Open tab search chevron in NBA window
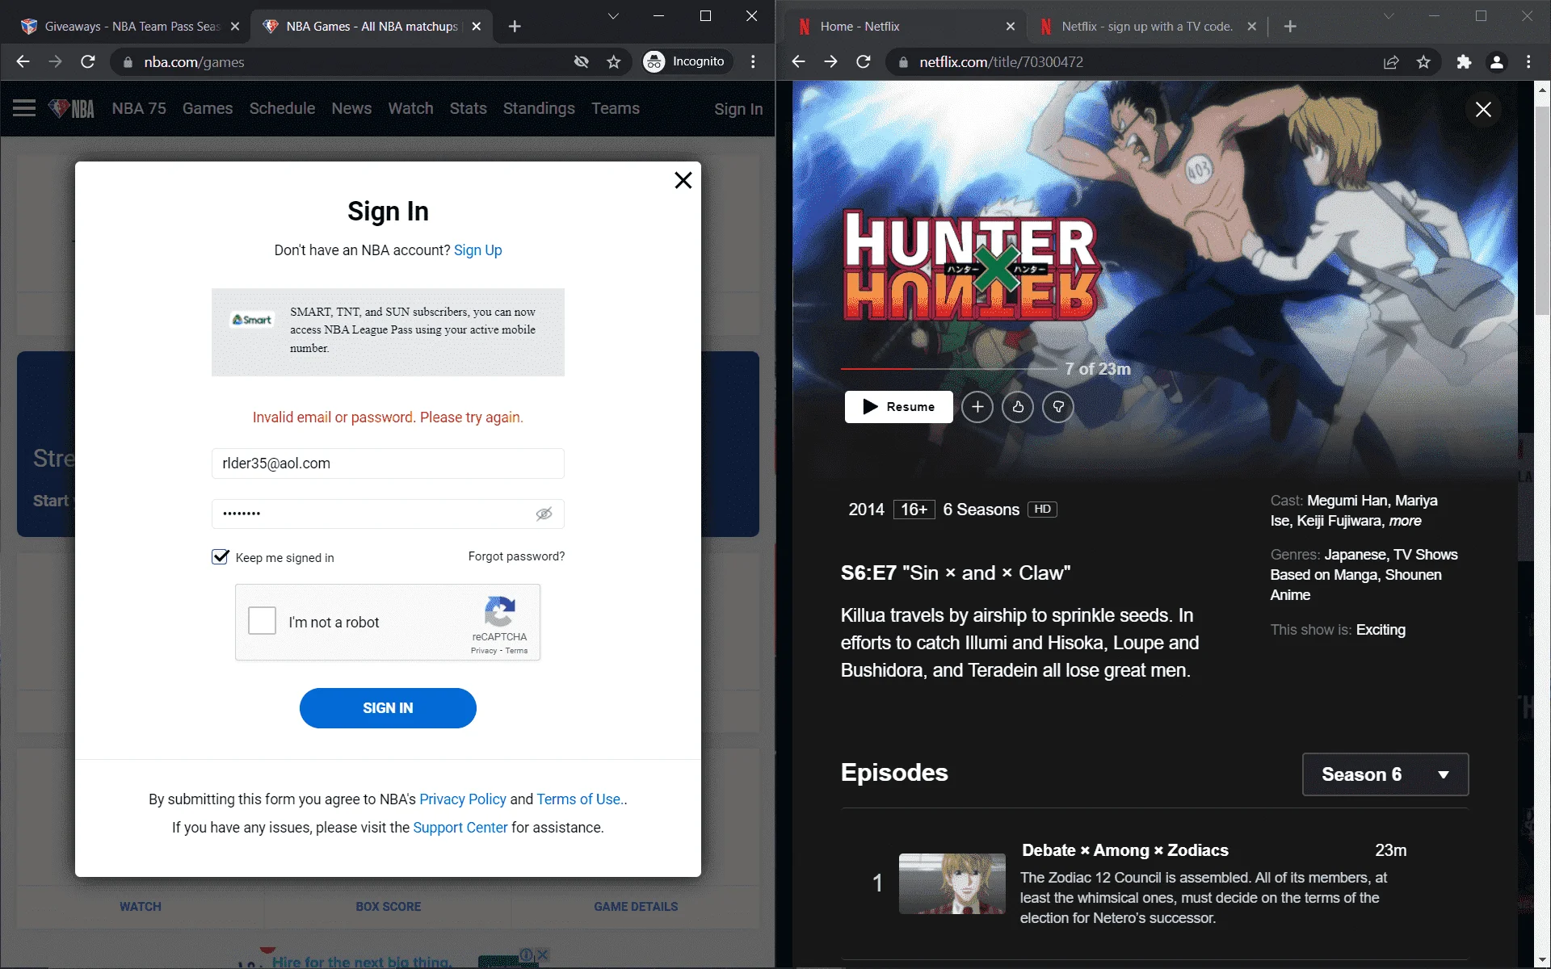The height and width of the screenshot is (969, 1551). (x=613, y=16)
